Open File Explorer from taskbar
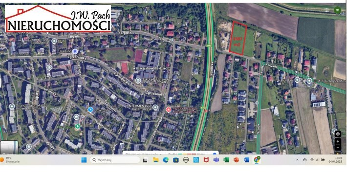The image size is (347, 195). [x=156, y=160]
